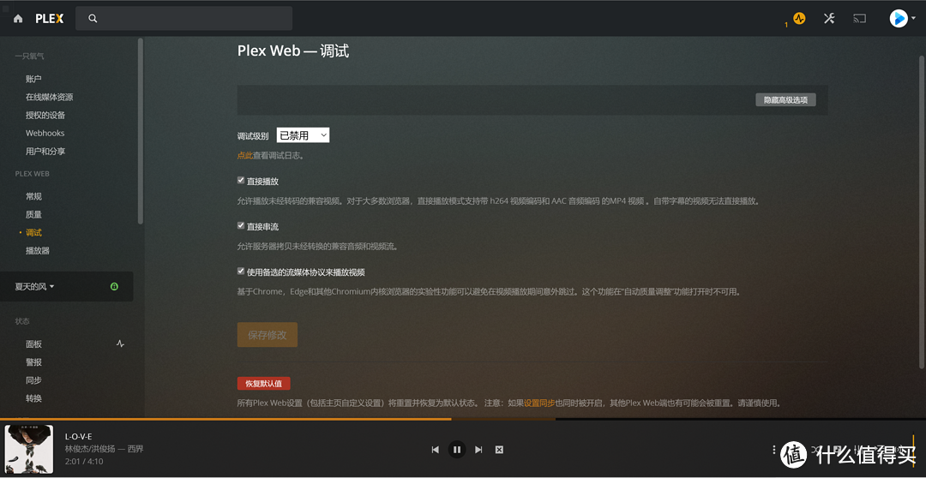Open 在线媒体资源 in sidebar

click(50, 97)
